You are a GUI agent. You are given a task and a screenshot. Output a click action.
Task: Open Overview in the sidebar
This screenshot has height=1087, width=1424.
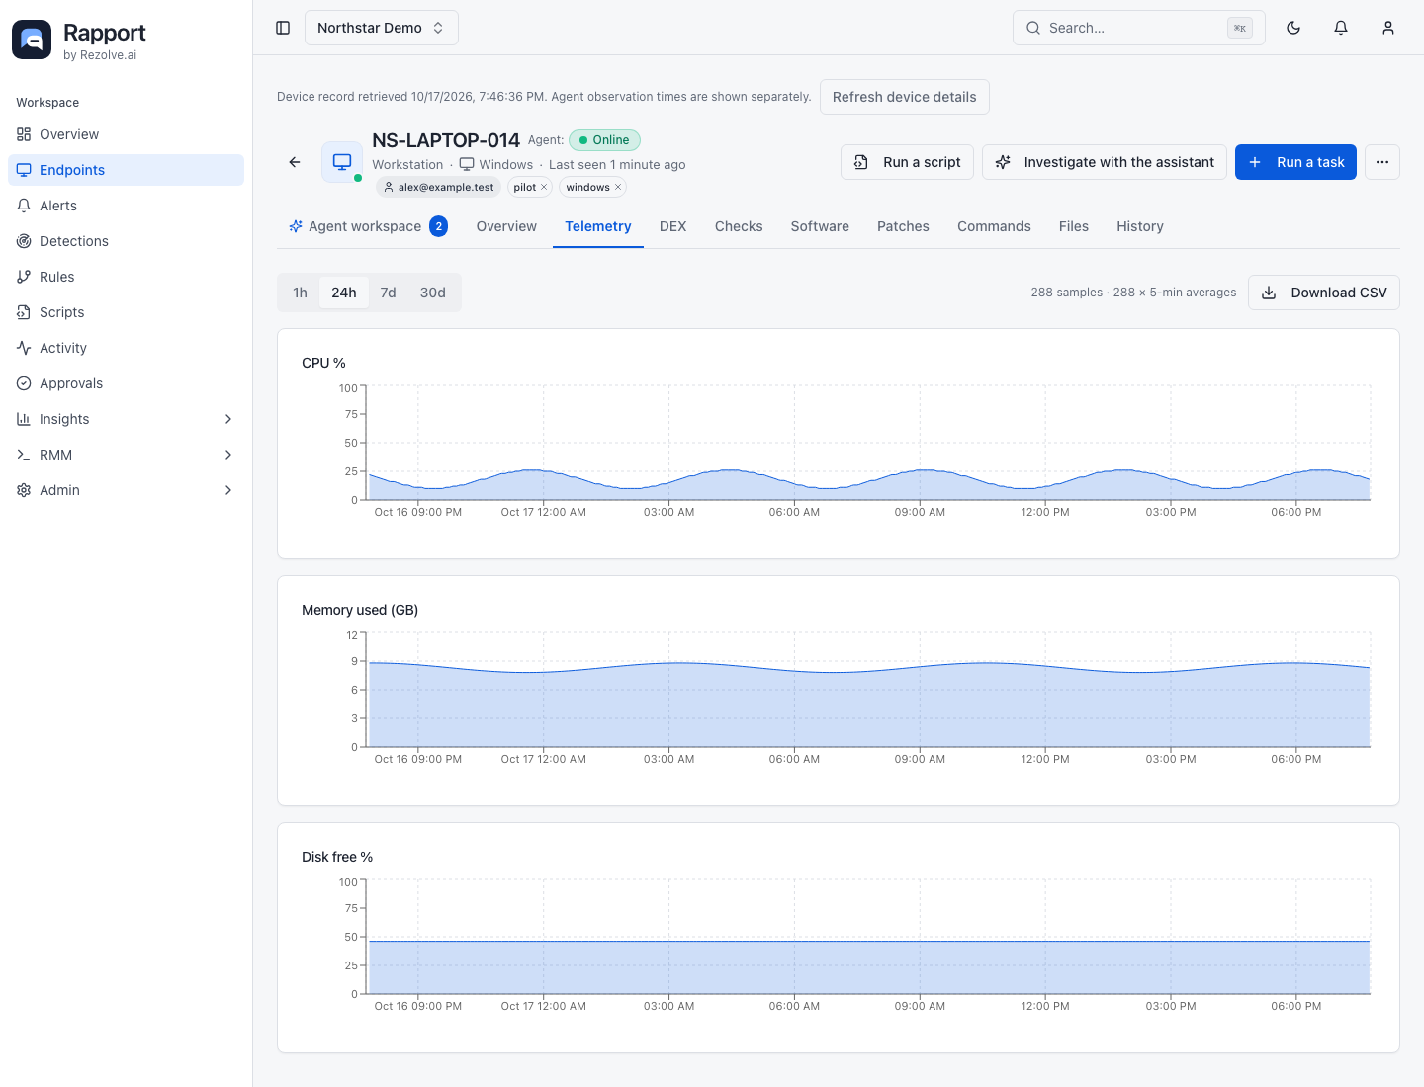tap(126, 134)
